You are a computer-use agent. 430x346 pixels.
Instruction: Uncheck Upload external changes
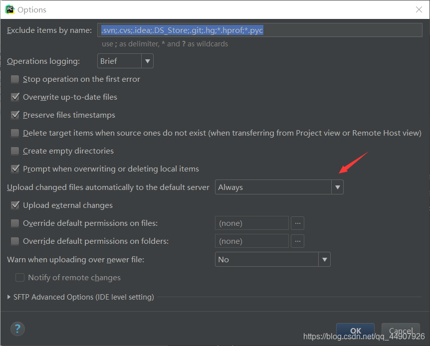click(x=15, y=205)
